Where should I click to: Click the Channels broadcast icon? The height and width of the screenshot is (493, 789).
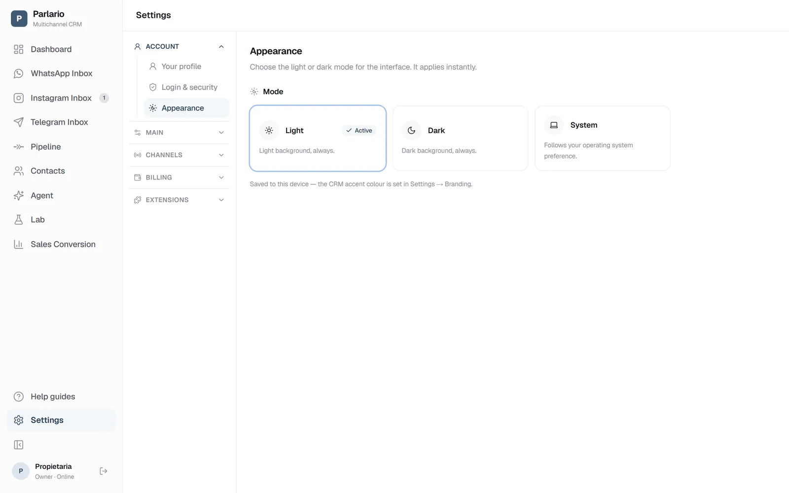[138, 155]
